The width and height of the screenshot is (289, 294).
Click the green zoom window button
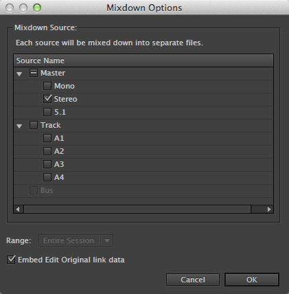click(x=37, y=8)
